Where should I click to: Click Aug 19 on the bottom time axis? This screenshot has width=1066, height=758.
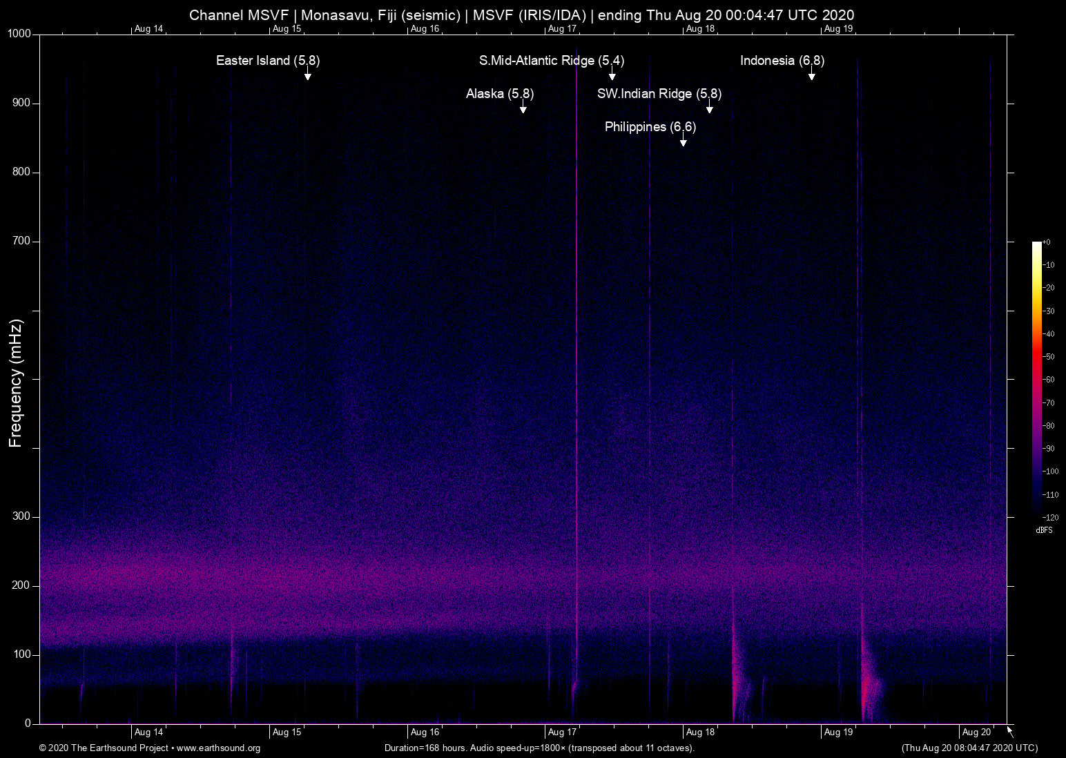pyautogui.click(x=839, y=732)
